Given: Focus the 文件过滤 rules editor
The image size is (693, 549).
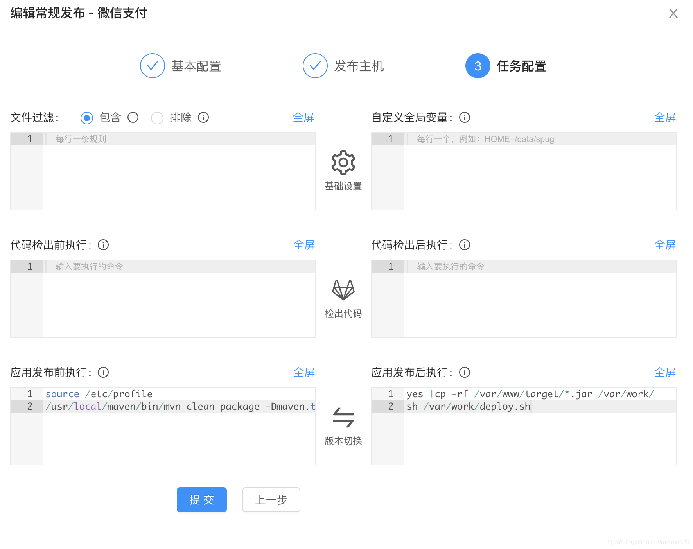Looking at the screenshot, I should (163, 171).
